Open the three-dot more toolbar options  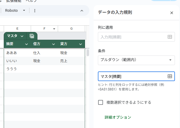coord(35,11)
